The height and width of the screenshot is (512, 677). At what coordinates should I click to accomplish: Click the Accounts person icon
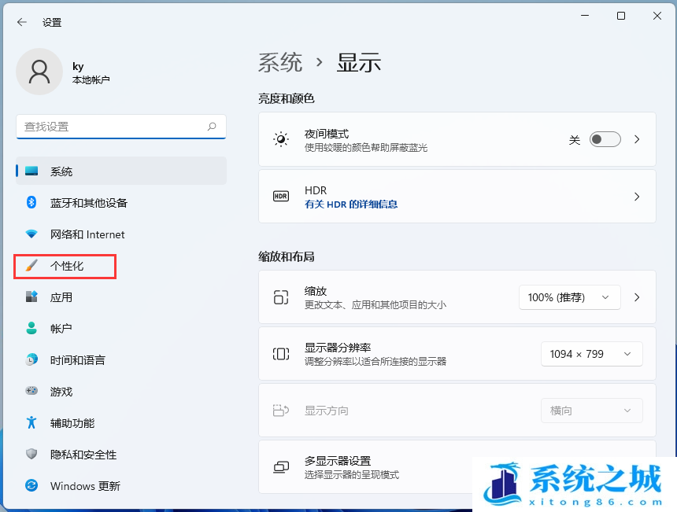(x=31, y=329)
